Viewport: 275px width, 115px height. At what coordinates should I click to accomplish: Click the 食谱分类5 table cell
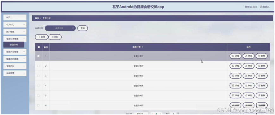138,96
